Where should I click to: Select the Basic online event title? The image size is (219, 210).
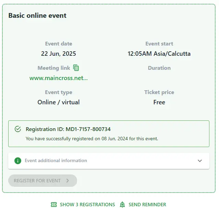pos(37,15)
